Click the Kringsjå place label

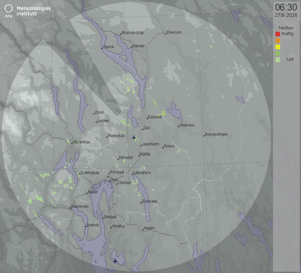pos(117,172)
